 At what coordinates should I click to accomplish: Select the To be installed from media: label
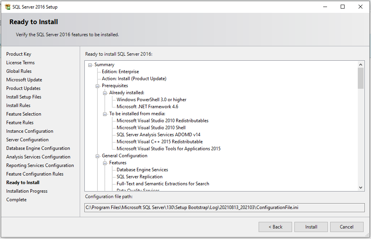[137, 114]
